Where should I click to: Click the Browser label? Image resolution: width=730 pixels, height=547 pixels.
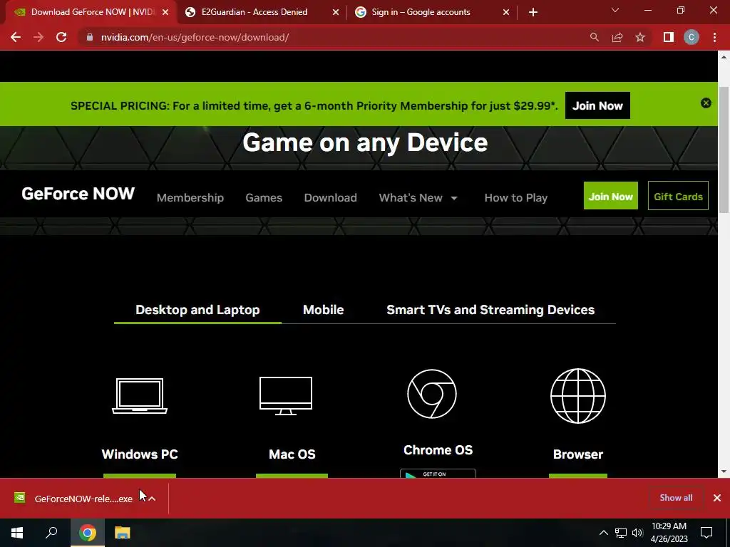pos(577,454)
